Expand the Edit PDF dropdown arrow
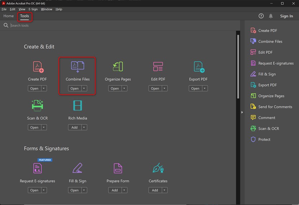 click(x=164, y=88)
